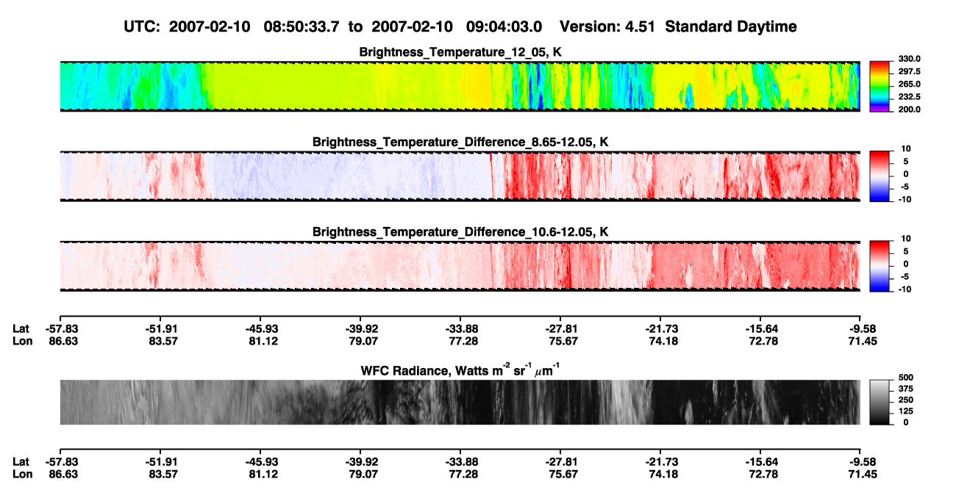The width and height of the screenshot is (956, 490).
Task: Click latitude '-57.83' on the axis above WFC panel
Action: [63, 329]
